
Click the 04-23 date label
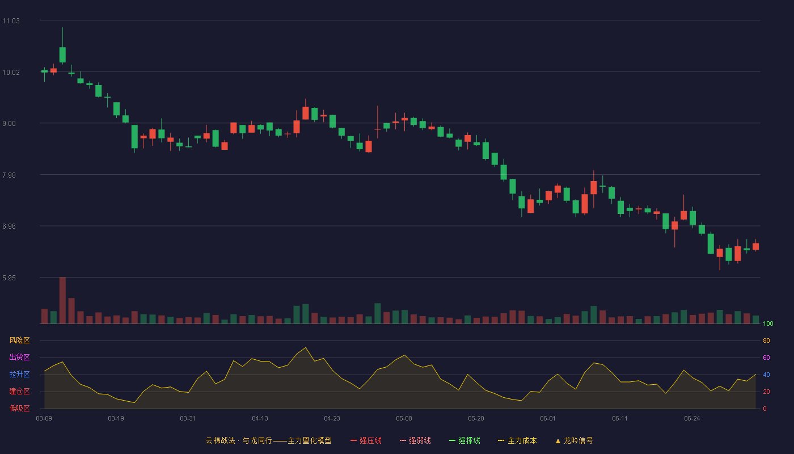tap(332, 418)
